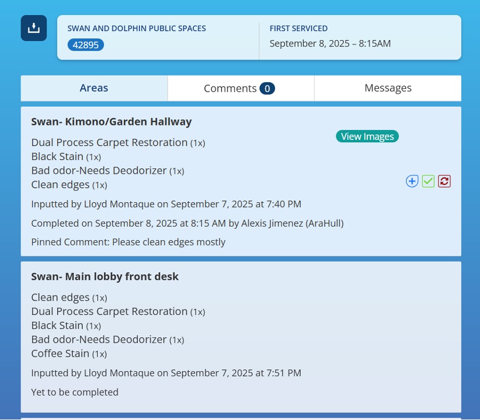
Task: Click the pinned comment about cleaning edges
Action: tap(128, 242)
